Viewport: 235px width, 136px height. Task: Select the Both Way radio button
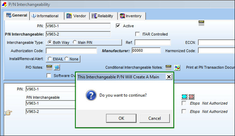(50, 42)
